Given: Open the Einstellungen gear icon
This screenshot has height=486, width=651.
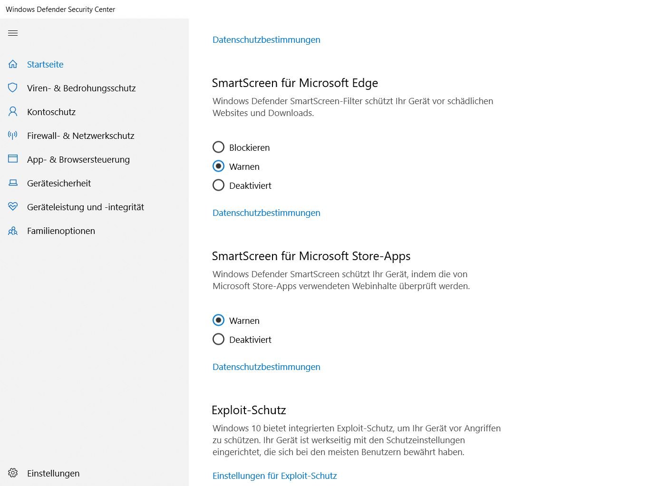Looking at the screenshot, I should tap(13, 473).
